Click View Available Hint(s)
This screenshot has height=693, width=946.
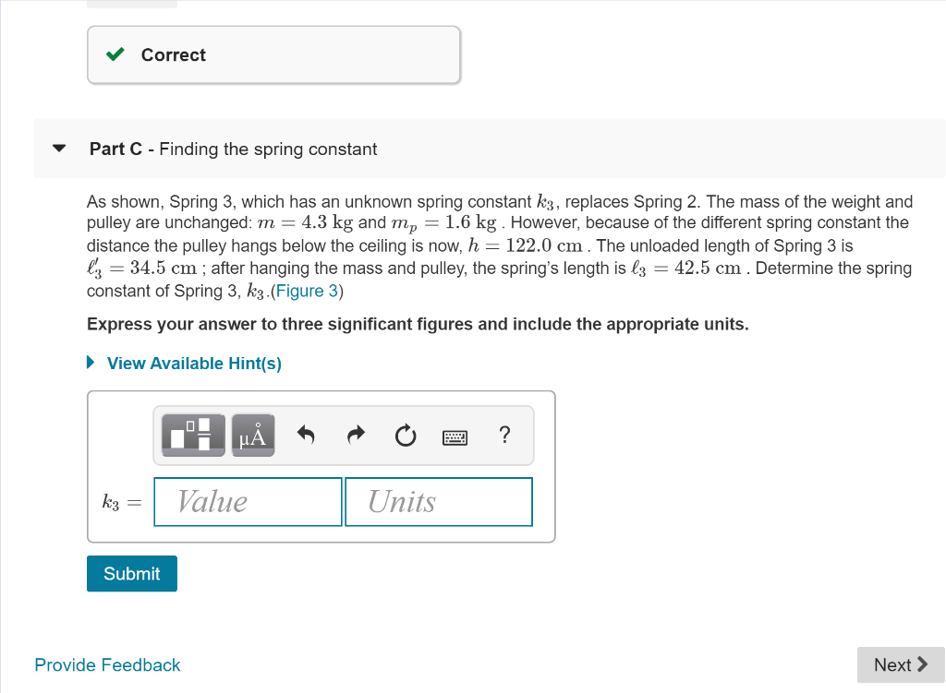pyautogui.click(x=193, y=363)
